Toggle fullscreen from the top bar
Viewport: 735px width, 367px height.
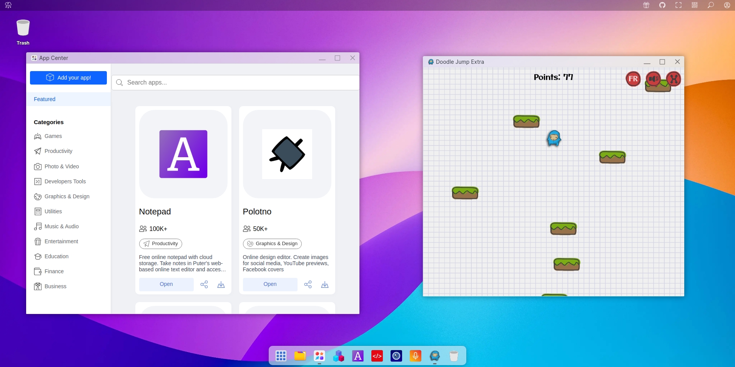(678, 5)
